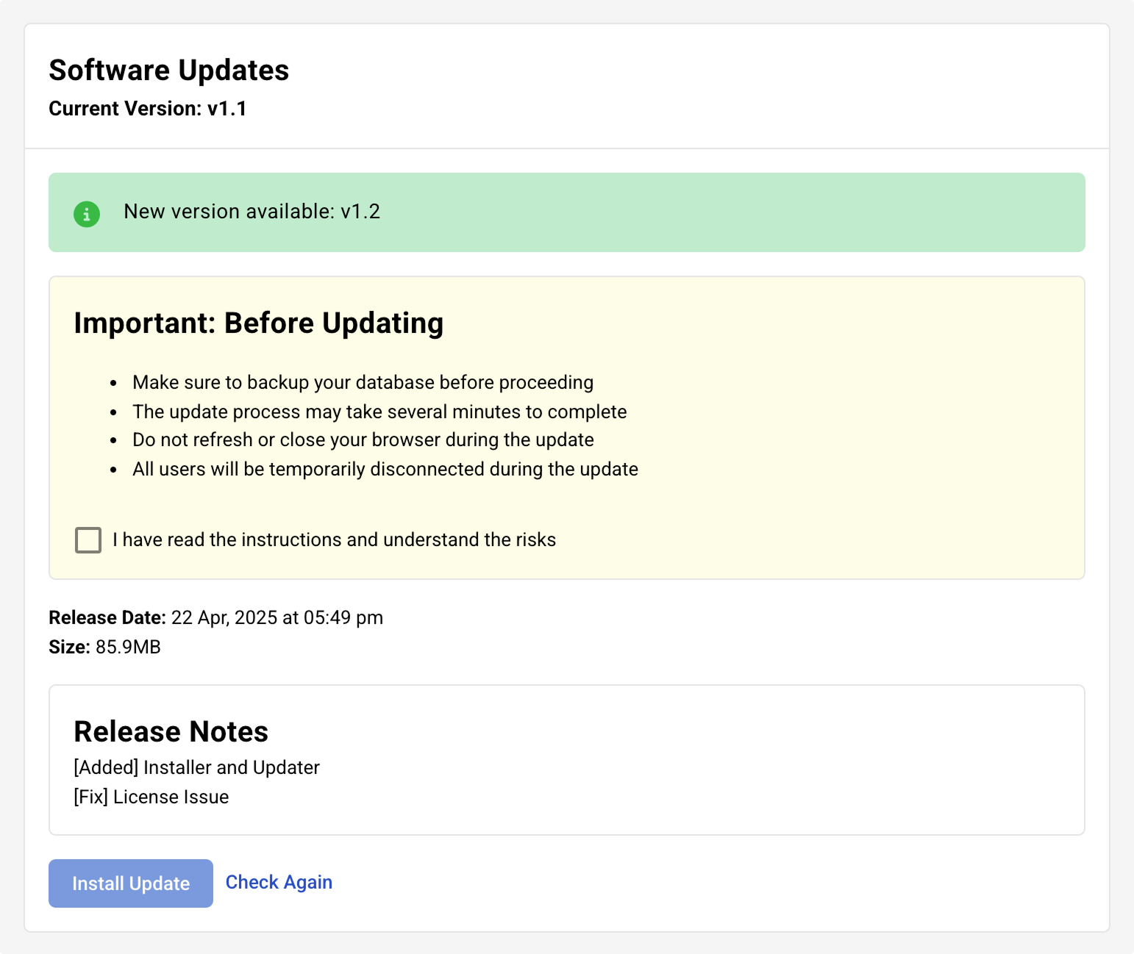
Task: Click the Release Notes heading
Action: (x=171, y=732)
